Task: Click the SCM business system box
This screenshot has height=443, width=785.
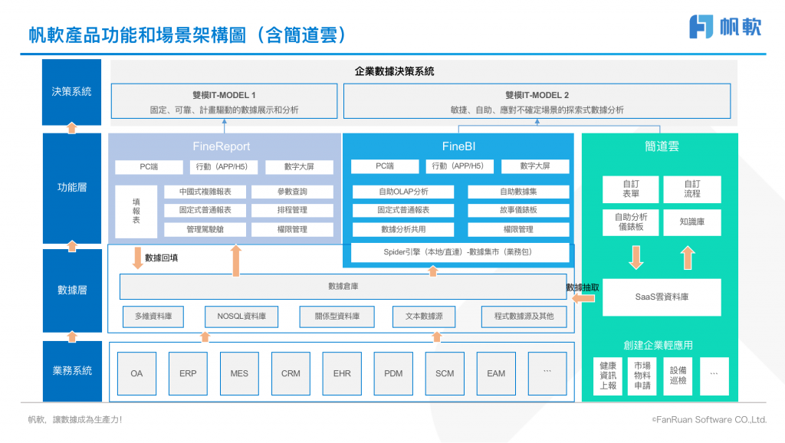Action: click(x=445, y=374)
